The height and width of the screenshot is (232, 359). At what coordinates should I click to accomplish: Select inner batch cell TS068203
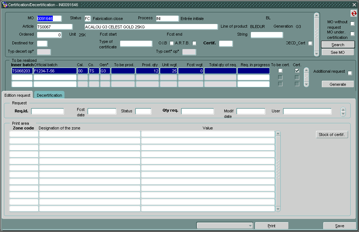22,71
